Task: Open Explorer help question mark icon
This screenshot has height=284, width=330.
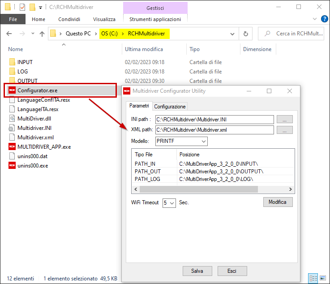Action: tap(324, 19)
